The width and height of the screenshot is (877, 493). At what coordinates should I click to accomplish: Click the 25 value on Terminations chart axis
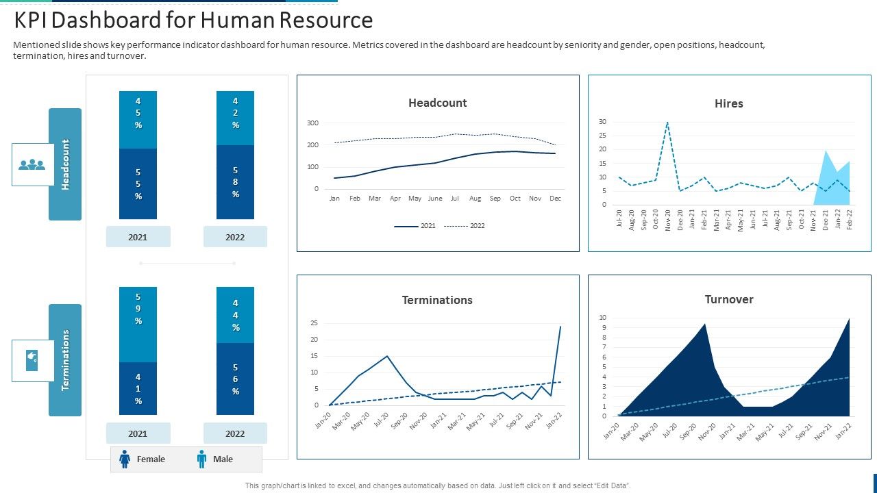click(314, 323)
